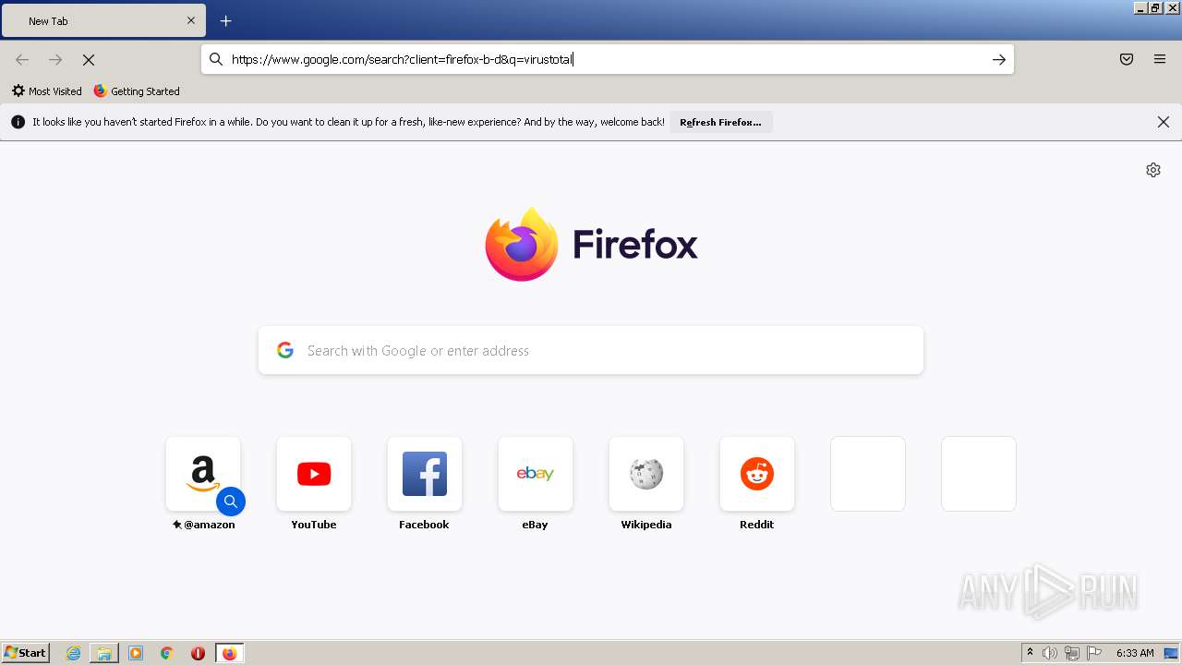The width and height of the screenshot is (1182, 665).
Task: Open the volume control tray icon
Action: pos(1050,653)
